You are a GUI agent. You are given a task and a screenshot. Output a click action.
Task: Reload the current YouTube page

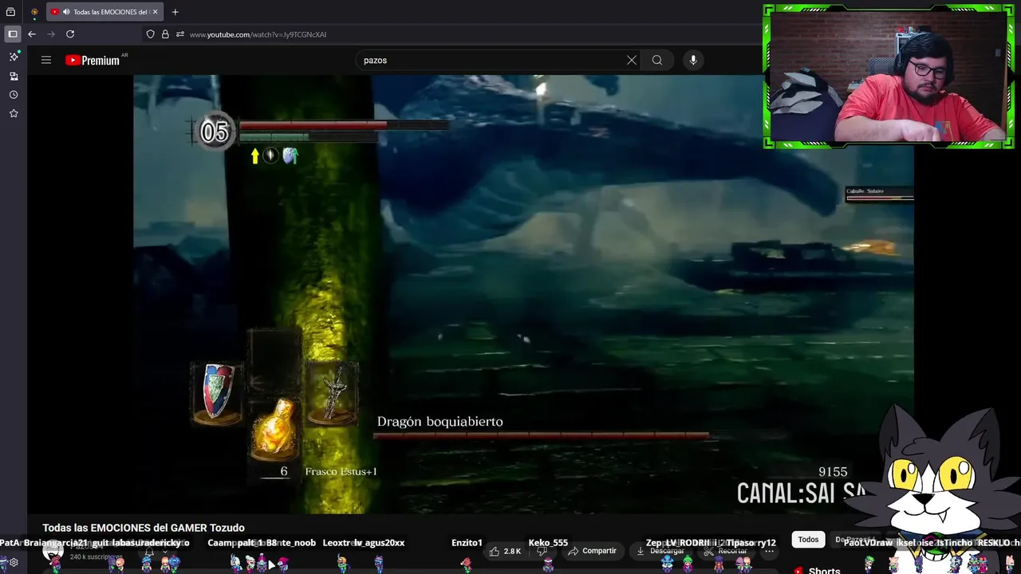point(70,34)
